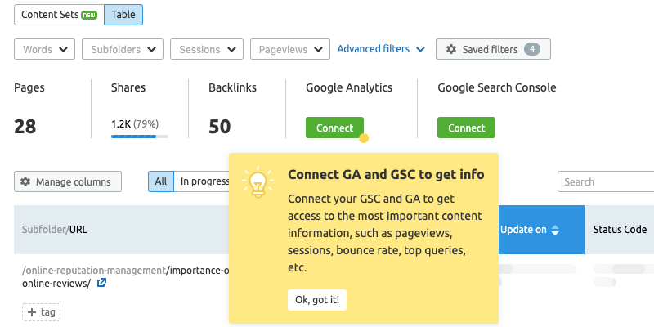Screen dimensions: 654x327
Task: Expand Advanced filters
Action: pyautogui.click(x=381, y=49)
